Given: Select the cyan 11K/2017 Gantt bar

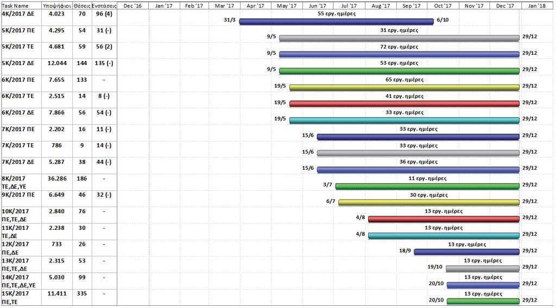Looking at the screenshot, I should (444, 236).
